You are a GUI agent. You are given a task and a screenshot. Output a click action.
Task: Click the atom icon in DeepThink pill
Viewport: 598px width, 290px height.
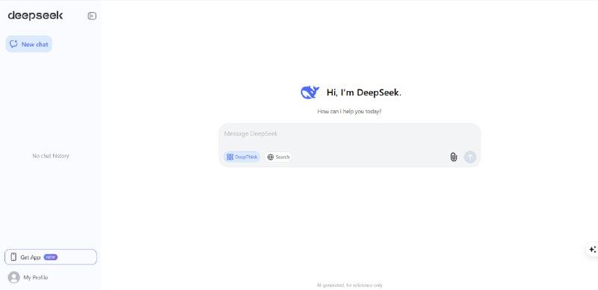(x=230, y=157)
